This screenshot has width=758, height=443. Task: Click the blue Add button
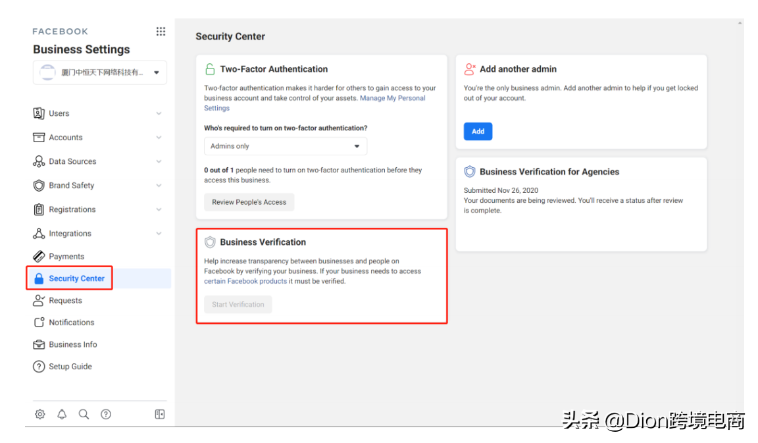pos(478,132)
